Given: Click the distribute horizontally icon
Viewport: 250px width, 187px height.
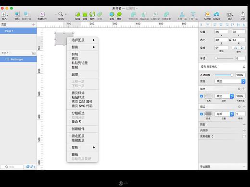Looking at the screenshot, I should 202,25.
